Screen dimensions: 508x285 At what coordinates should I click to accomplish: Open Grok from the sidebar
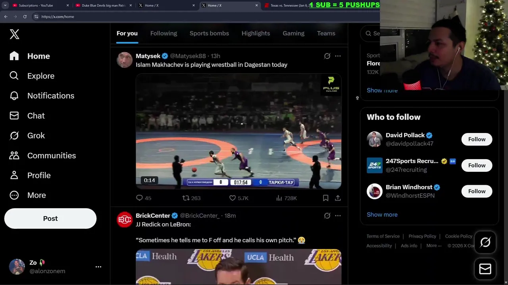point(27,135)
